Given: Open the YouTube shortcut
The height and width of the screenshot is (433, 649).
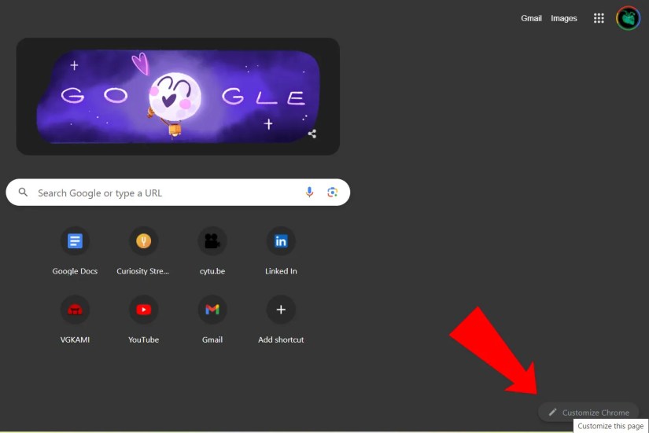Looking at the screenshot, I should point(143,320).
